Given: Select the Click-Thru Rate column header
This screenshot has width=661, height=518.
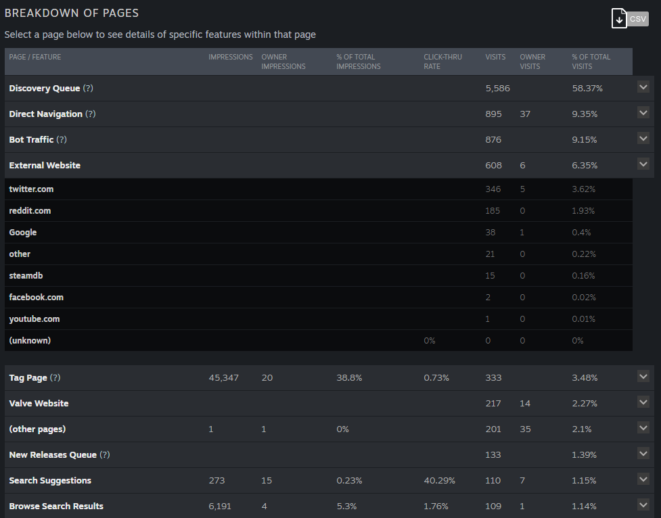Looking at the screenshot, I should [442, 62].
